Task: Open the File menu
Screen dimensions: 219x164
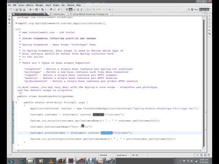Action: click(x=9, y=5)
